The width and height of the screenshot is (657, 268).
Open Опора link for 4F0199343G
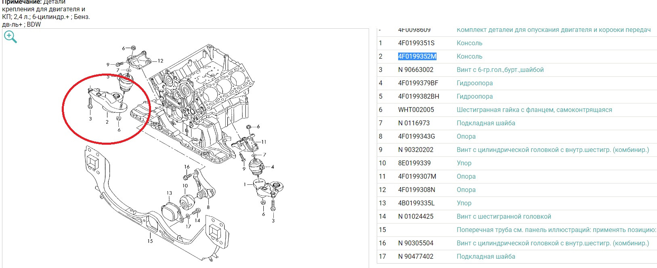[x=466, y=137]
